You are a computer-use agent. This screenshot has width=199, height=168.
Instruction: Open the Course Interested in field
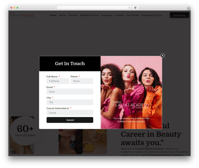point(70,113)
